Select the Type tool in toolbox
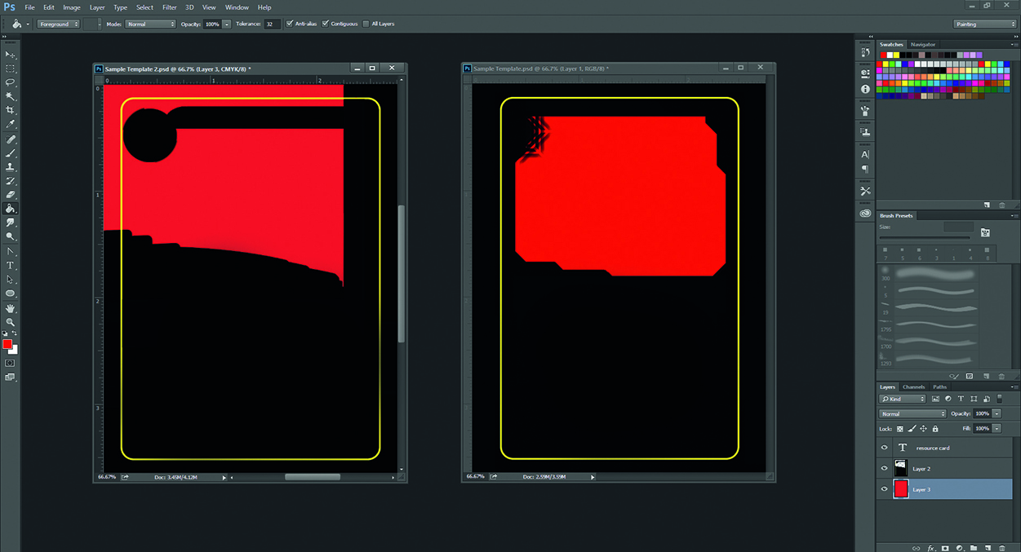The image size is (1021, 552). click(x=11, y=266)
